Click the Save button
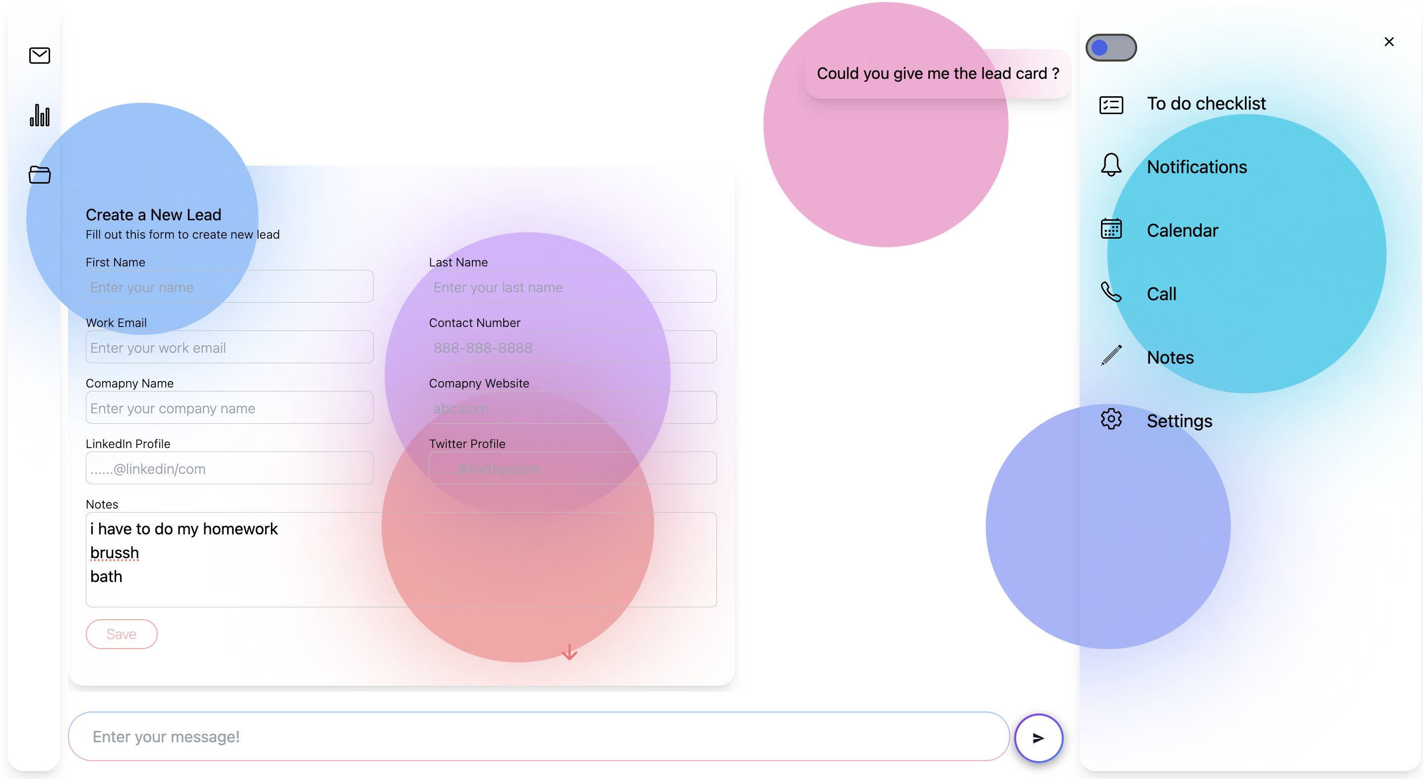This screenshot has height=779, width=1423. point(122,634)
